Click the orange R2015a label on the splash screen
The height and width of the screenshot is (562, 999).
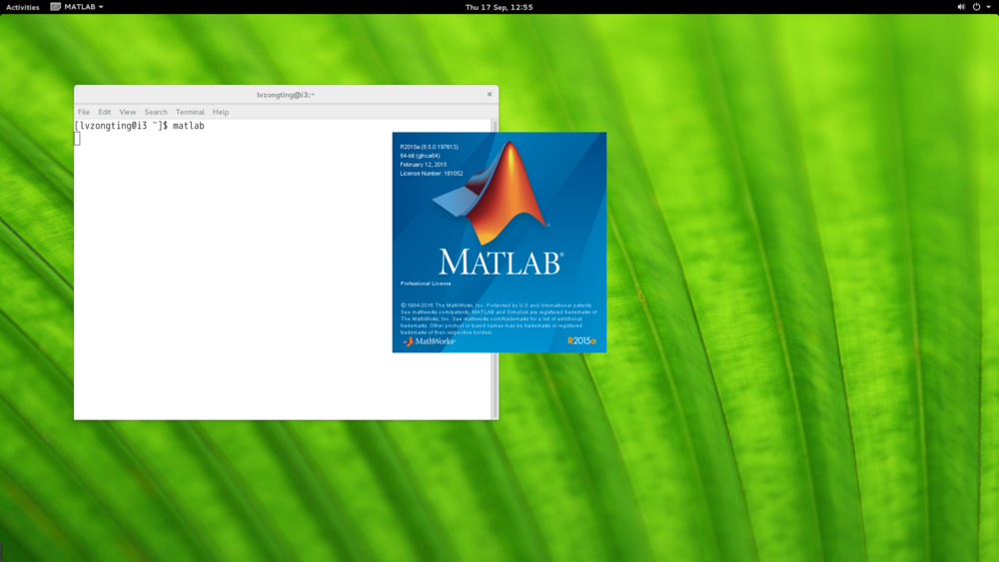point(581,341)
